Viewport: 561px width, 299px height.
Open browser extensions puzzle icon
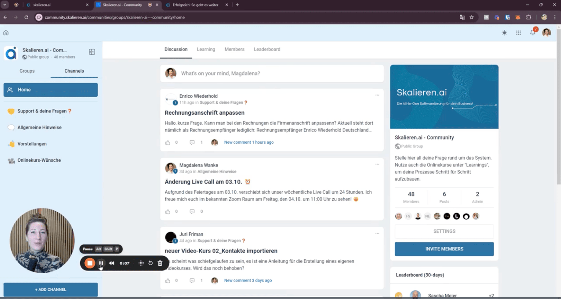pyautogui.click(x=529, y=17)
